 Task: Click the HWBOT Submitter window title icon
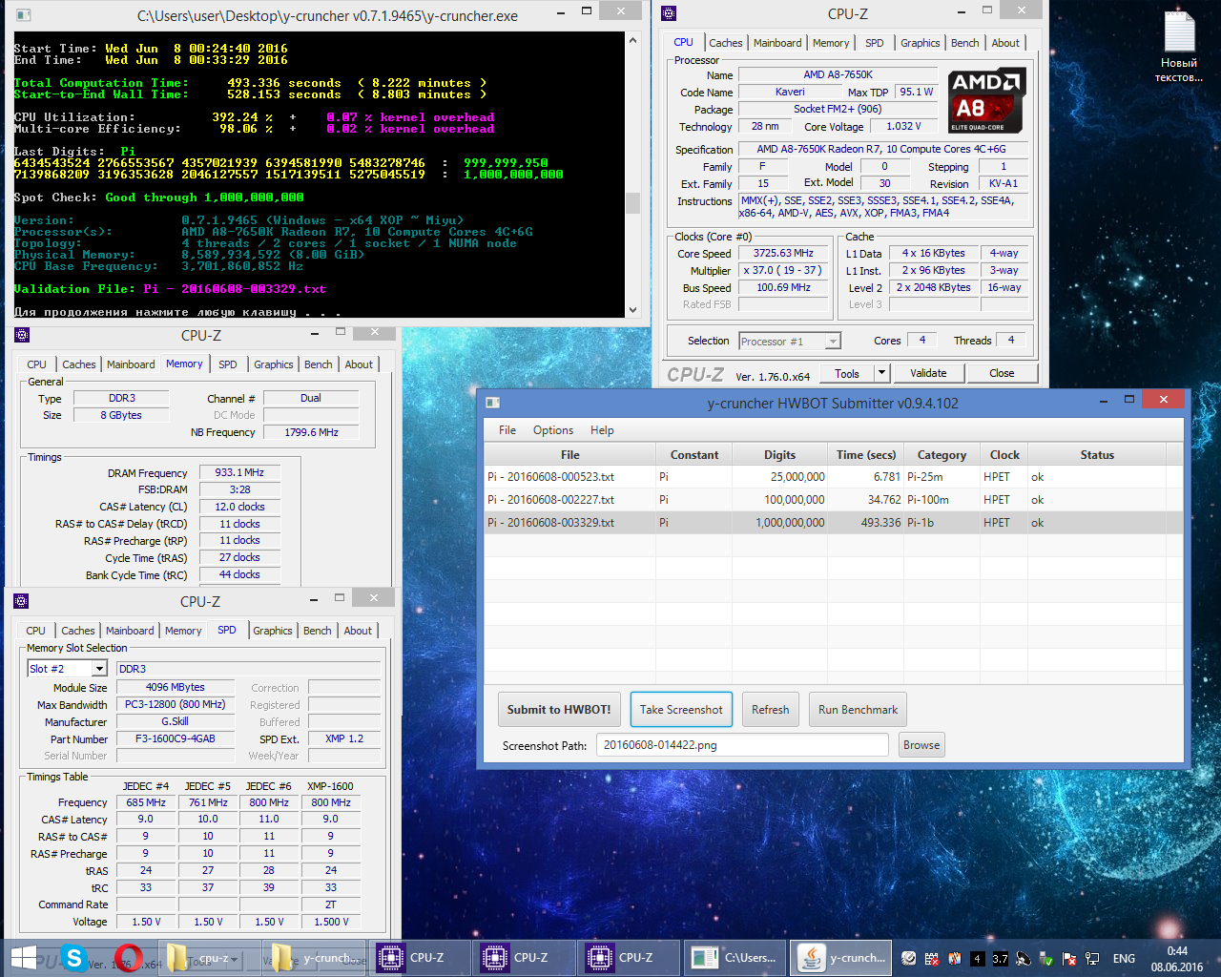493,403
